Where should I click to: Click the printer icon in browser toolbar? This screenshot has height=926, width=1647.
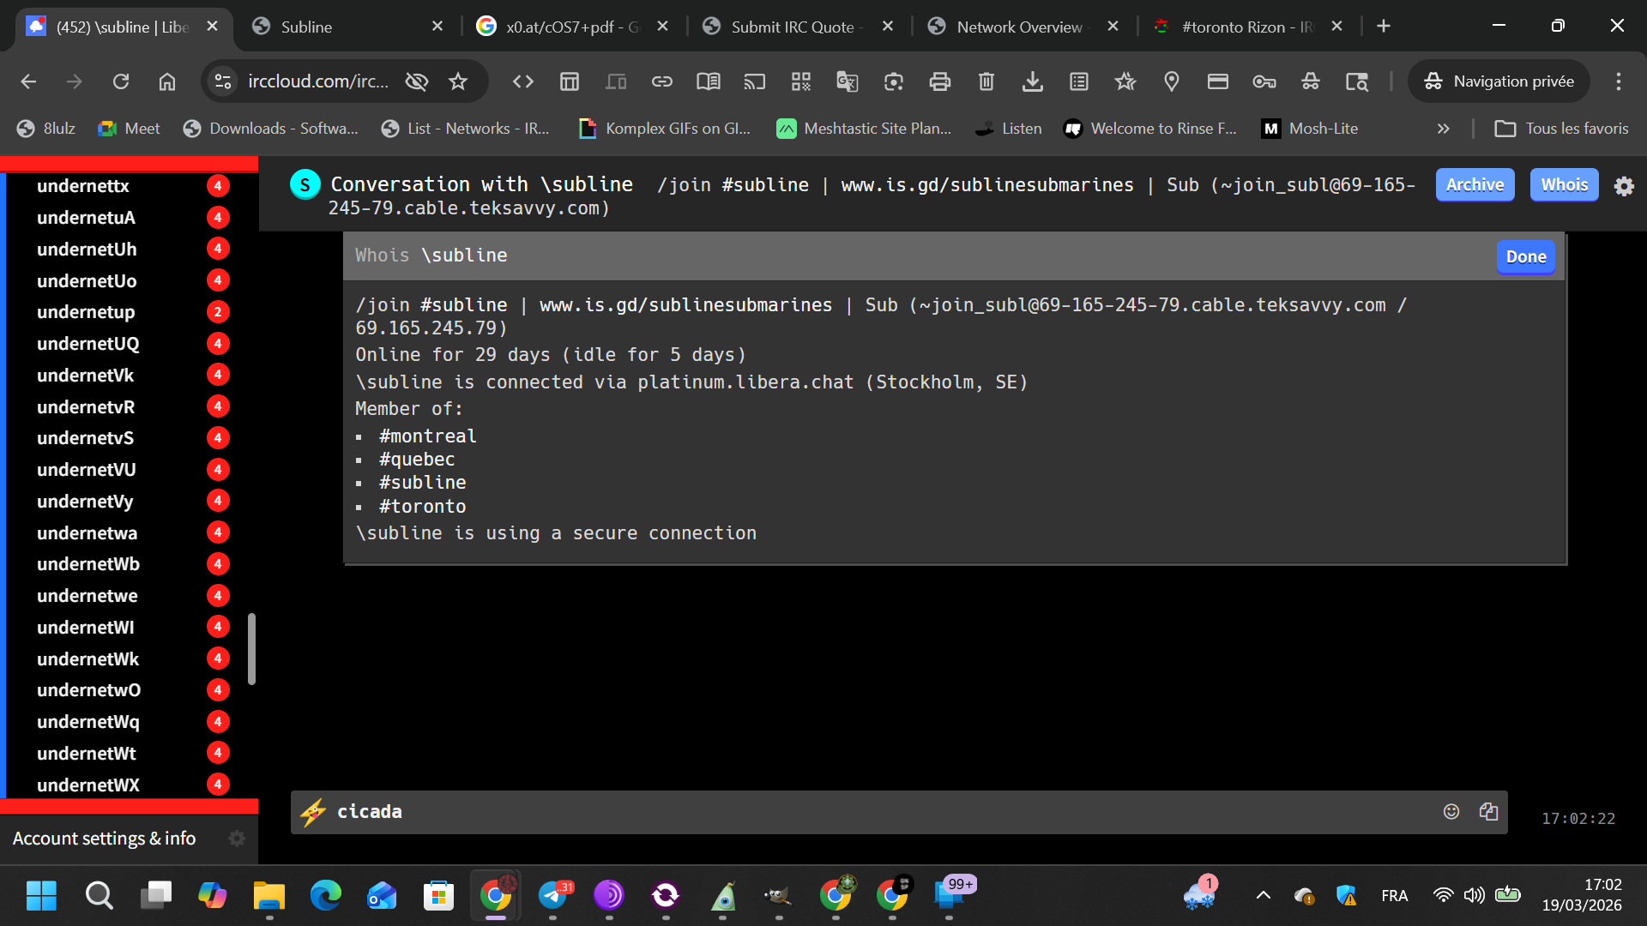pyautogui.click(x=939, y=81)
